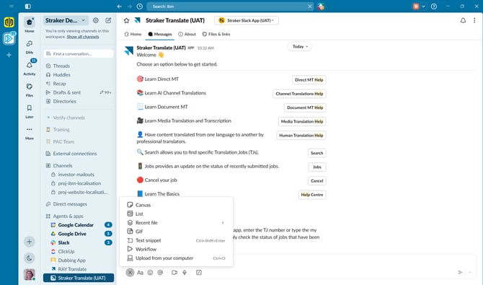
Task: Click the Cancel button
Action: 316,181
